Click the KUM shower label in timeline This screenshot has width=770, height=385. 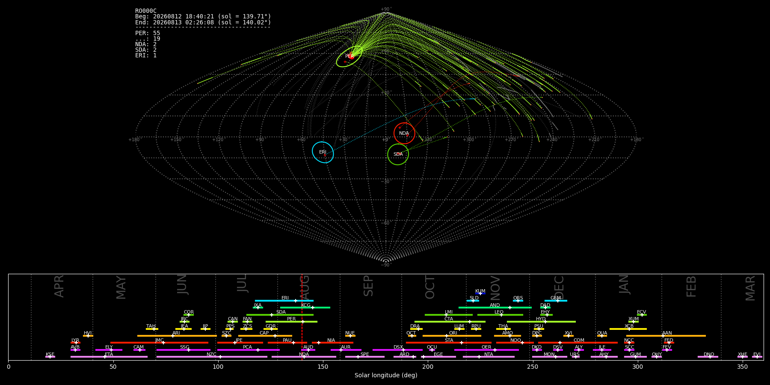coord(480,291)
